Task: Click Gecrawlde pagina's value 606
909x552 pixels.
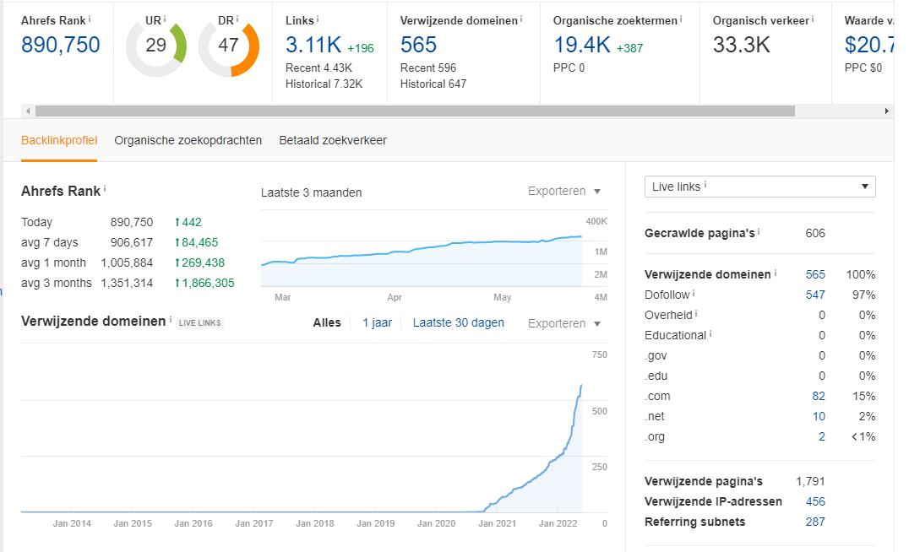Action: pos(815,234)
